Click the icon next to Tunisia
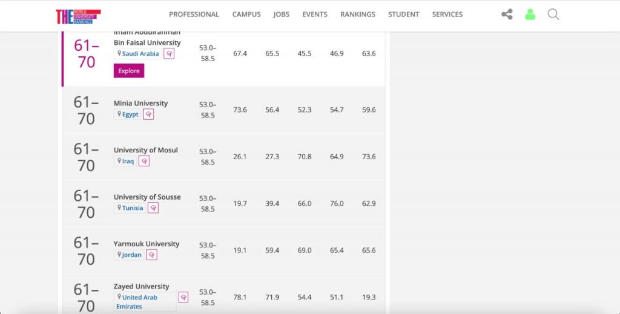620x314 pixels. click(x=153, y=208)
